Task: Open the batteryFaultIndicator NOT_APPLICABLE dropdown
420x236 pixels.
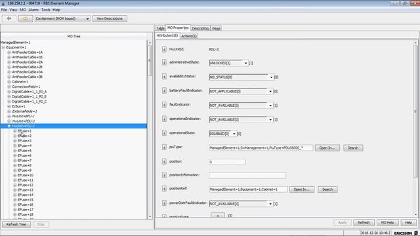Action: click(x=241, y=91)
